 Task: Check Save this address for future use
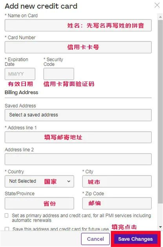tap(7, 229)
